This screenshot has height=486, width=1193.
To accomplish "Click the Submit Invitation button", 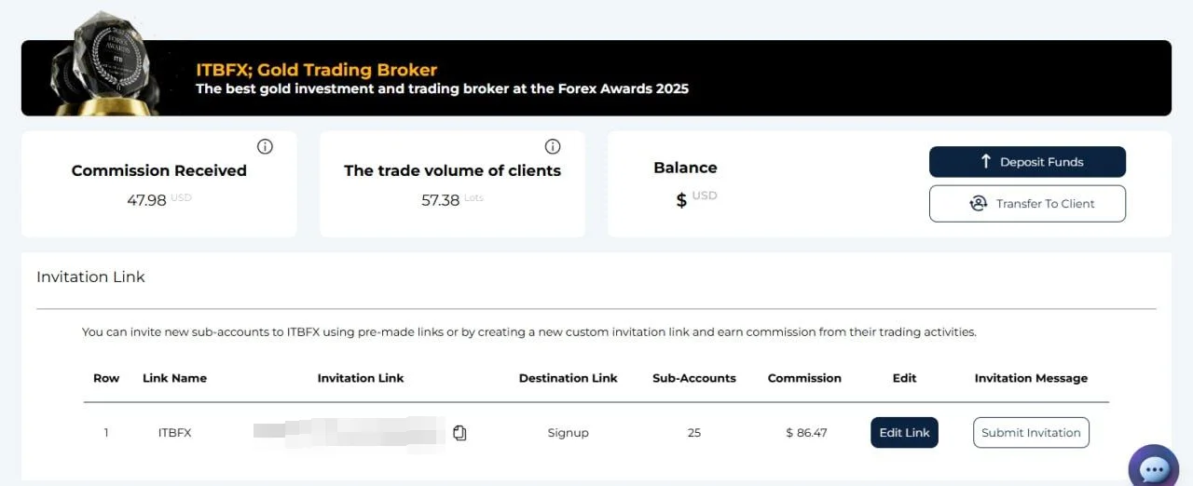I will [1031, 433].
